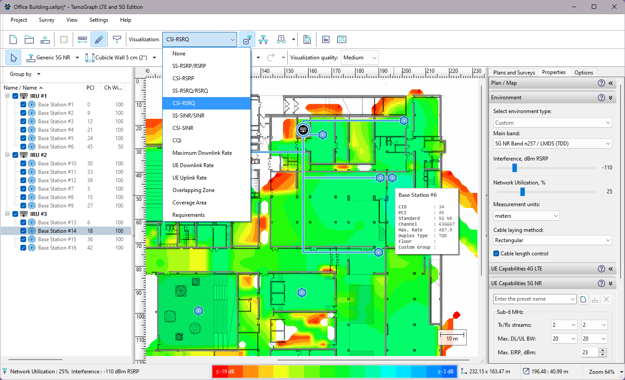Screen dimensions: 625x380
Task: Increase Max. EIRP with the up stepper
Action: (603, 350)
